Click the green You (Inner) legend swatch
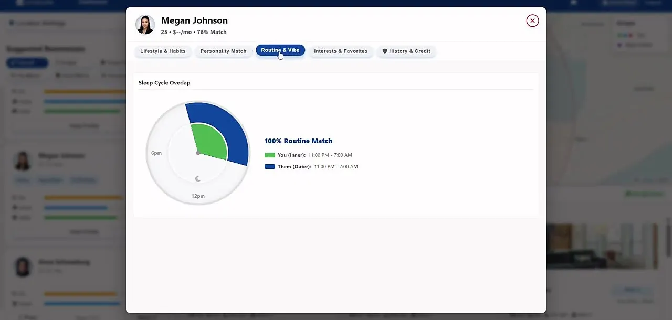The height and width of the screenshot is (320, 672). [x=270, y=155]
